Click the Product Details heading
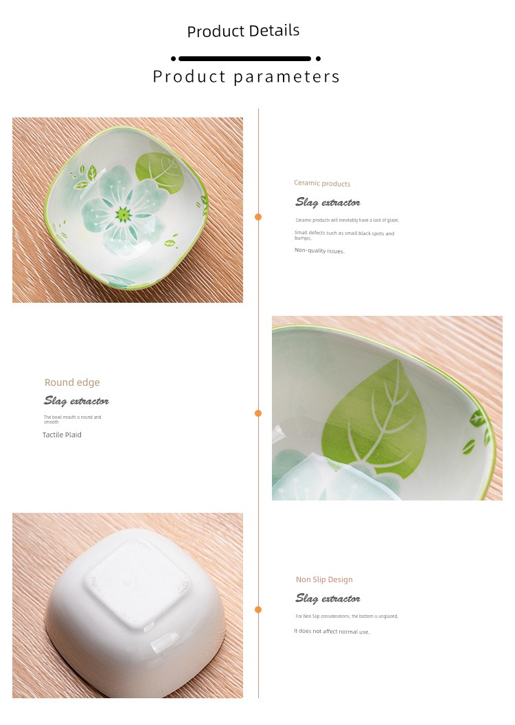The width and height of the screenshot is (515, 725). pyautogui.click(x=243, y=31)
